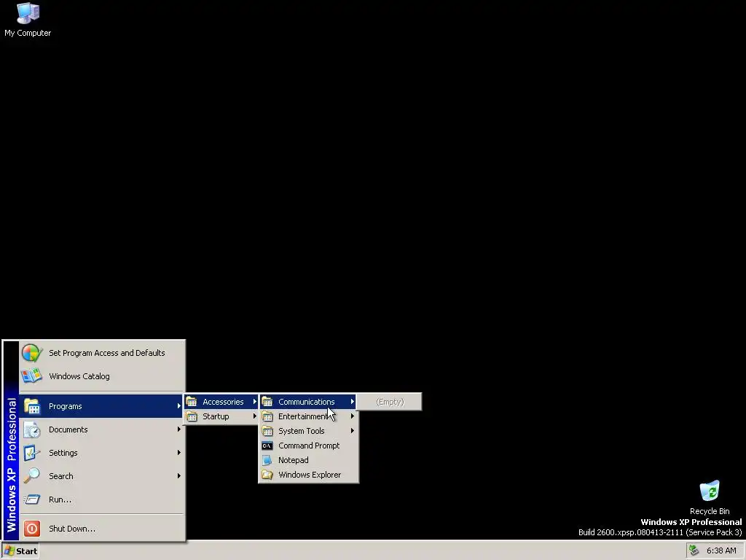Choose the Run... entry
The width and height of the screenshot is (746, 560).
coord(60,499)
